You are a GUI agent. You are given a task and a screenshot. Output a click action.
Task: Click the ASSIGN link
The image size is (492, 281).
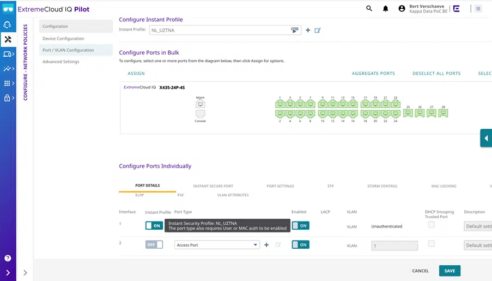pyautogui.click(x=136, y=73)
